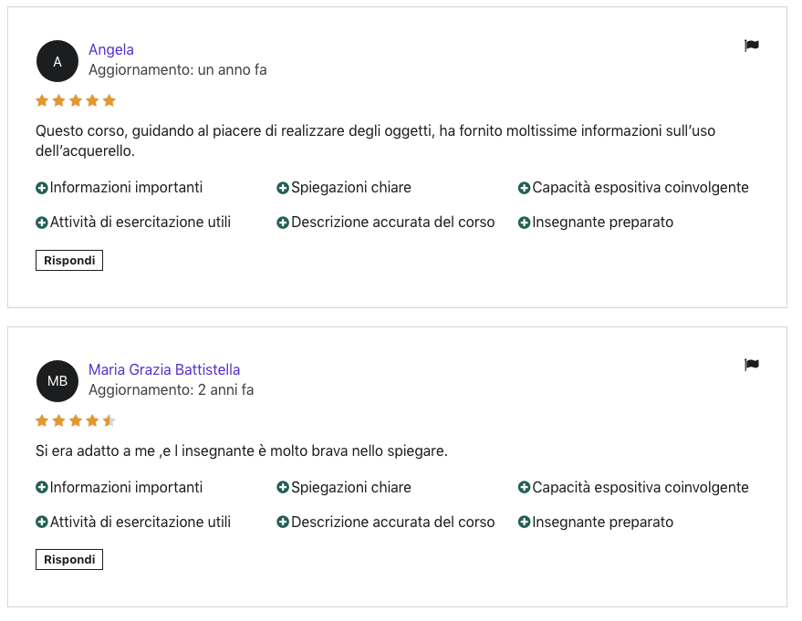Click the plus icon next to 'Spiegazioni chiare' in Angela's review
802x621 pixels.
point(283,188)
